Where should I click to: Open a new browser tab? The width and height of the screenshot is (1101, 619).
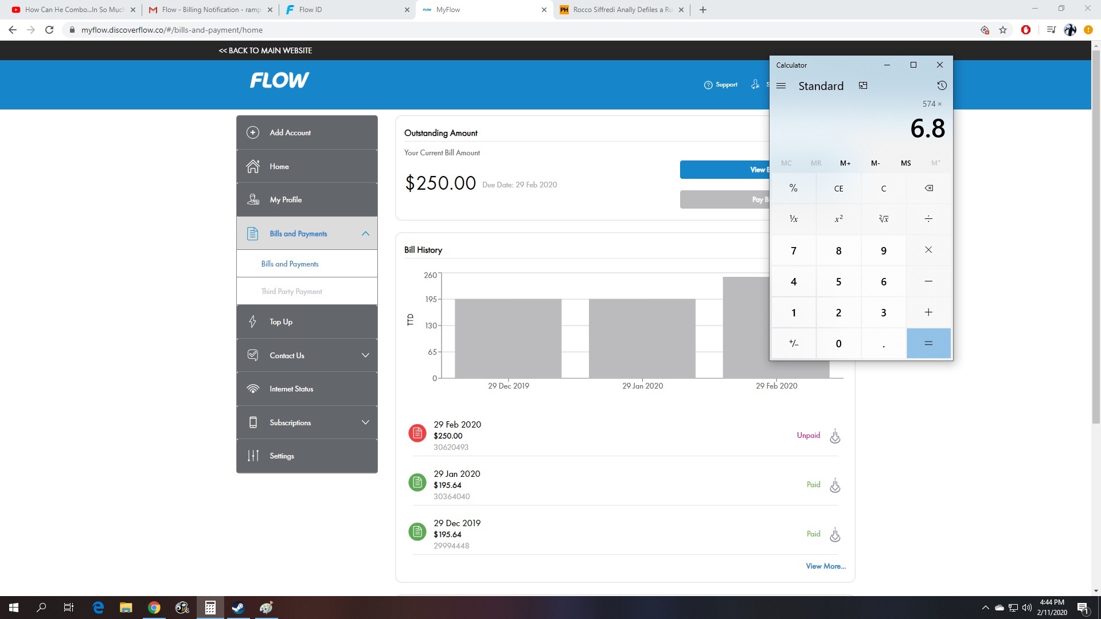tap(703, 10)
